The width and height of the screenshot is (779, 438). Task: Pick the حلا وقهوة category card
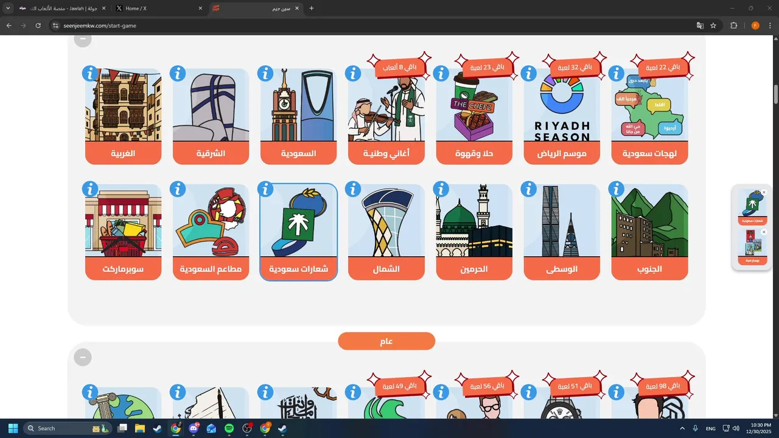(474, 116)
